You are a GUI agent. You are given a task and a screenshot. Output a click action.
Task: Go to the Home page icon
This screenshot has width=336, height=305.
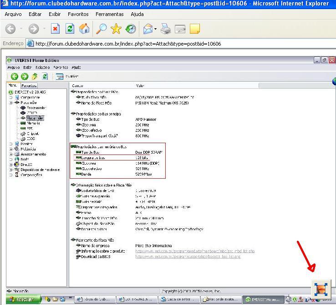pos(84,29)
